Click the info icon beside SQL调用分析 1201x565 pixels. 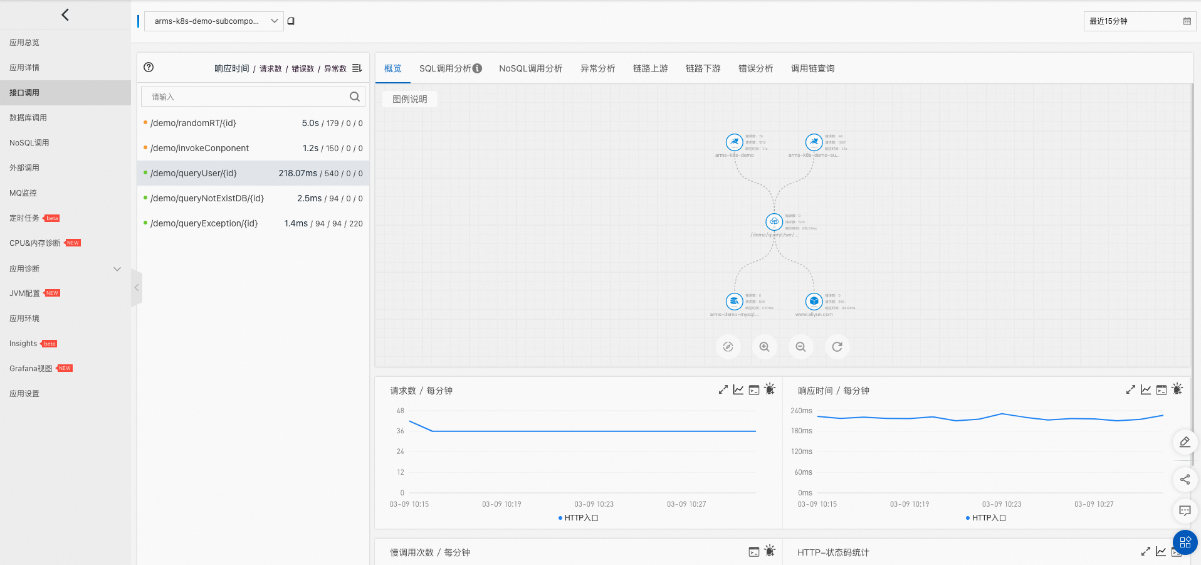478,68
